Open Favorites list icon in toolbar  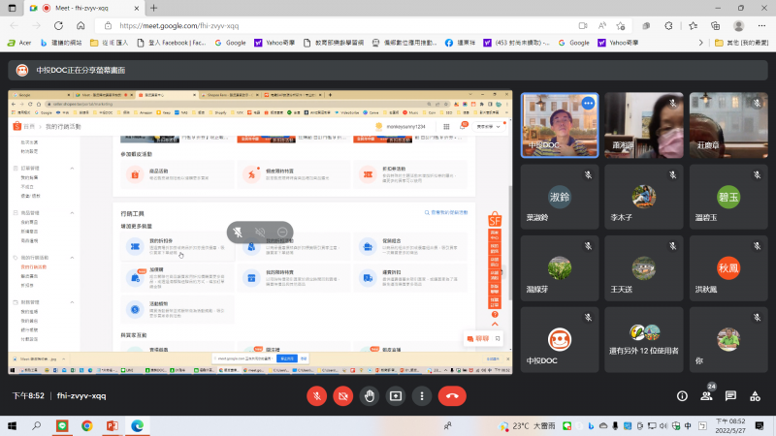pyautogui.click(x=693, y=26)
